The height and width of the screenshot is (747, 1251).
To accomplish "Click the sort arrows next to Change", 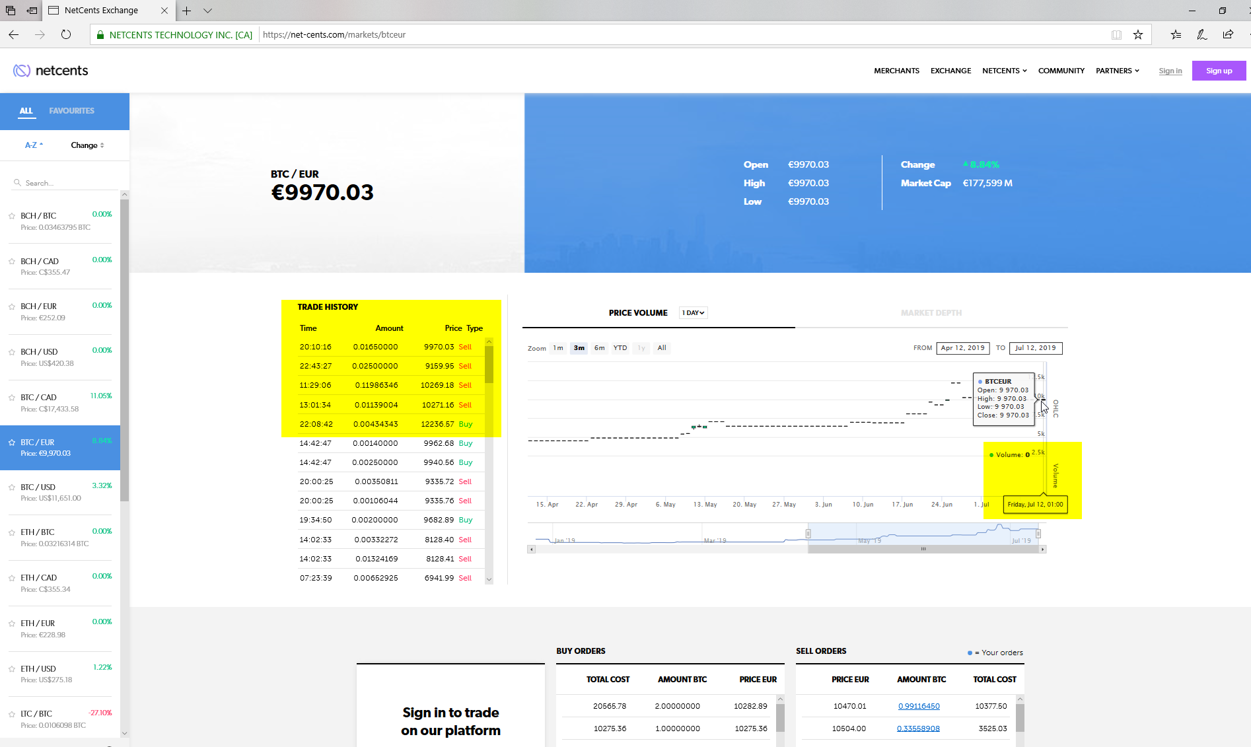I will (x=102, y=145).
